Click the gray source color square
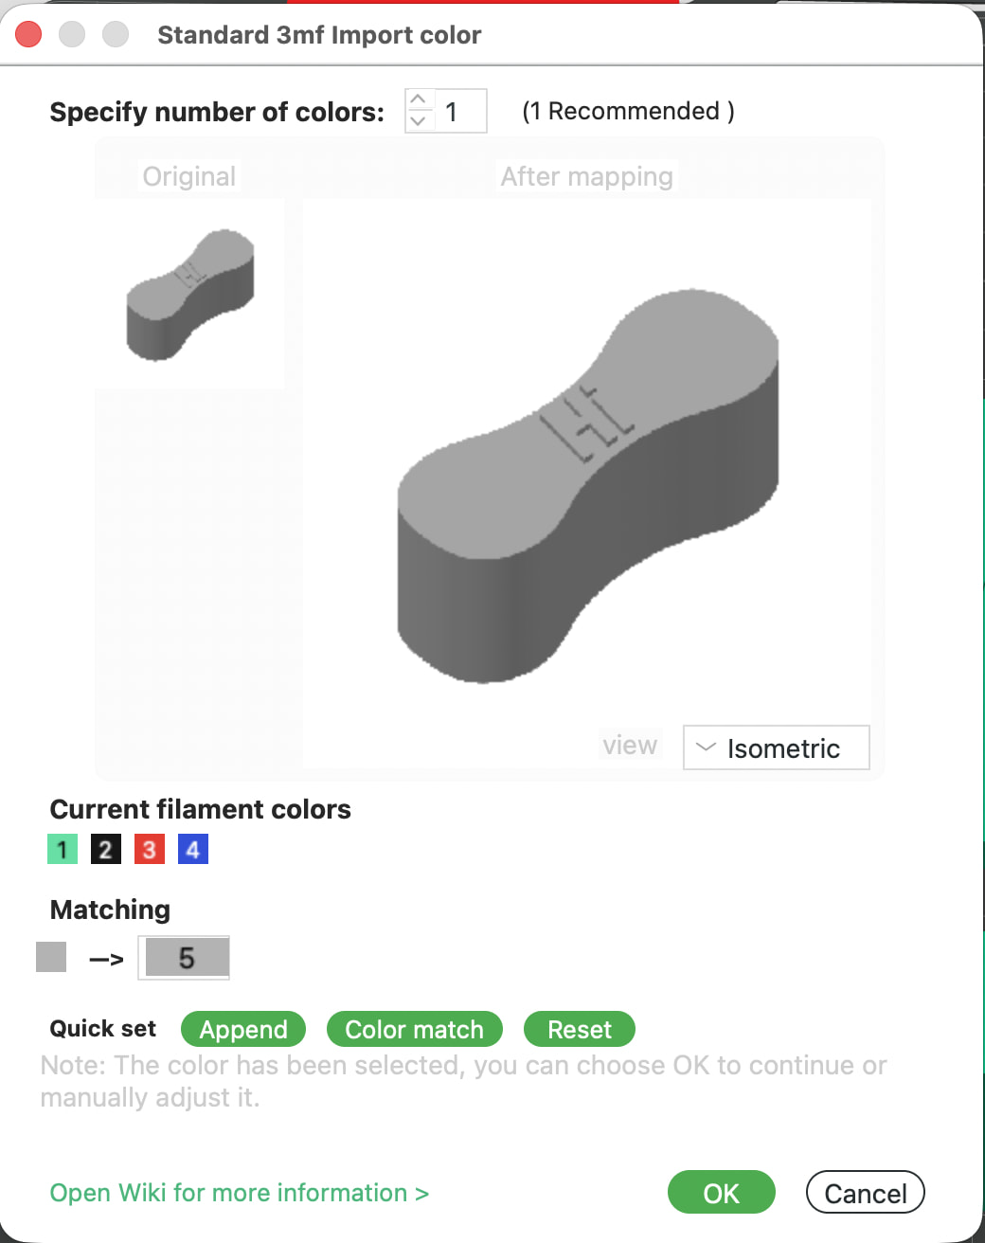Image resolution: width=985 pixels, height=1243 pixels. [51, 957]
